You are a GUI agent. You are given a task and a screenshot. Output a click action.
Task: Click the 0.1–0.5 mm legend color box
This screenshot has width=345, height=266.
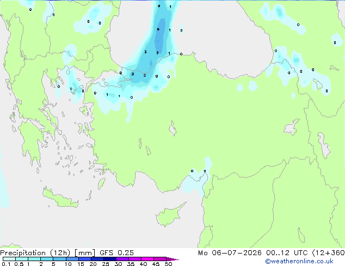(x=9, y=259)
